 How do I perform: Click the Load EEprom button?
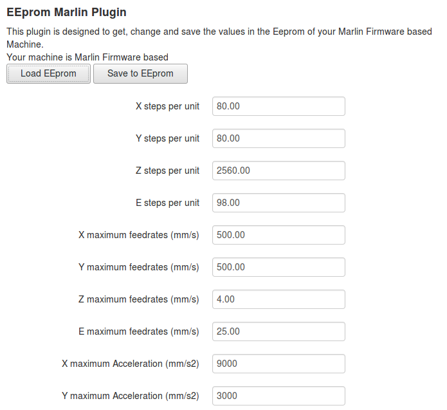click(48, 73)
